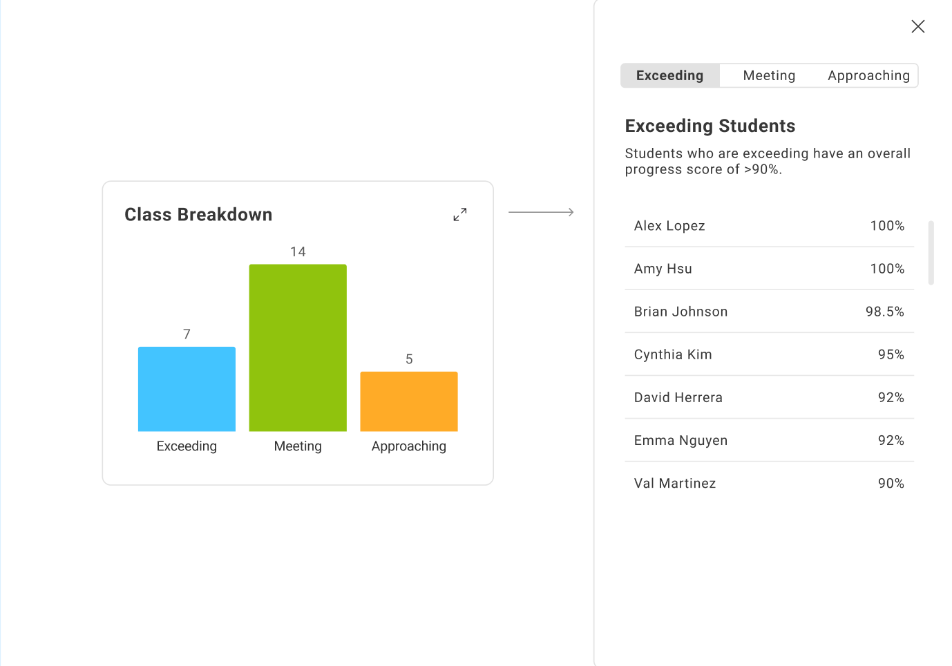Click the Exceeding Students heading
The height and width of the screenshot is (666, 952).
point(710,126)
